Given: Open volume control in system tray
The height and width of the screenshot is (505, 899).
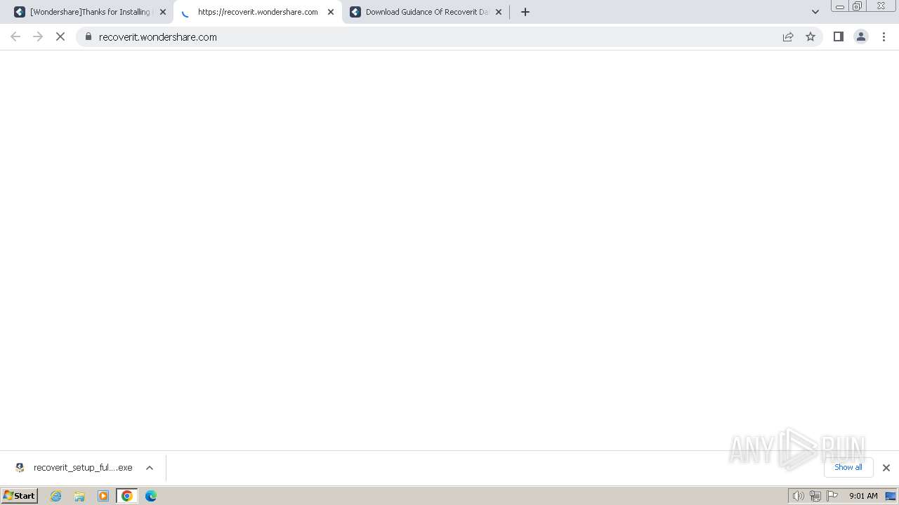Looking at the screenshot, I should point(799,496).
